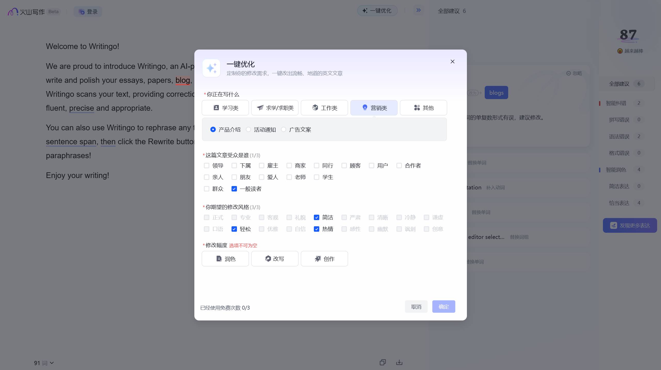Switch to the 工作类 writing type tab
The image size is (661, 370).
[x=324, y=108]
